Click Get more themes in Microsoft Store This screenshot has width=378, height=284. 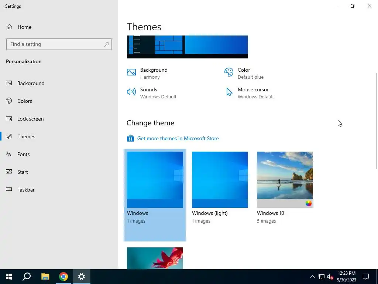point(178,138)
